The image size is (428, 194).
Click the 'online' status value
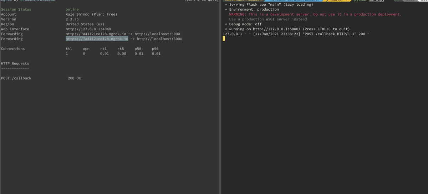[72, 9]
